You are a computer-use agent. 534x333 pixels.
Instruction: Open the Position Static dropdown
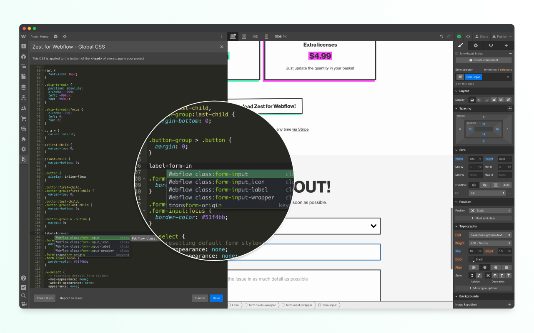(x=490, y=211)
